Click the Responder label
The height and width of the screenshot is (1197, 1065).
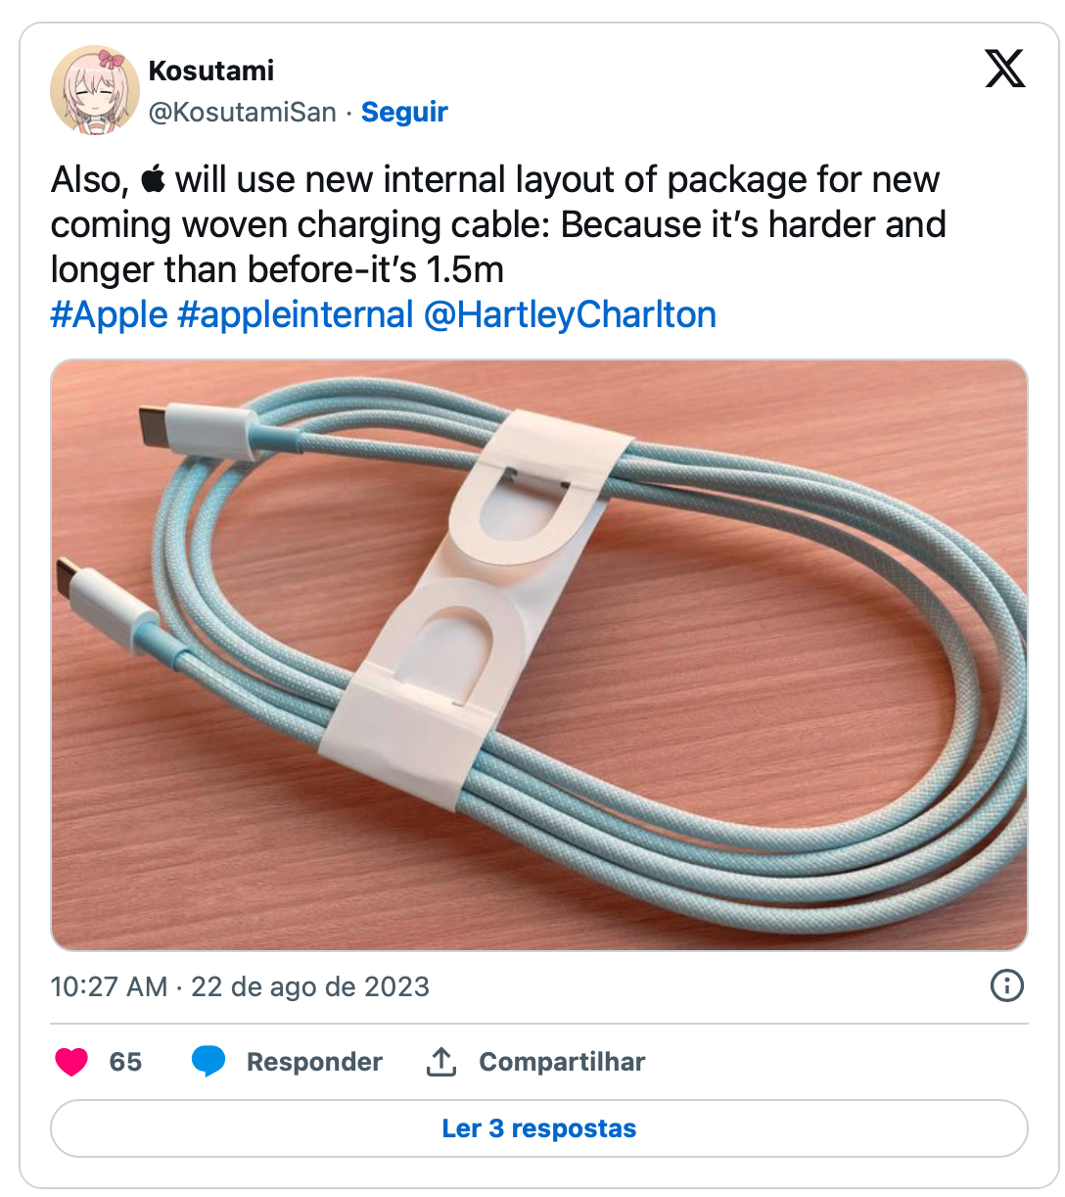[314, 1062]
